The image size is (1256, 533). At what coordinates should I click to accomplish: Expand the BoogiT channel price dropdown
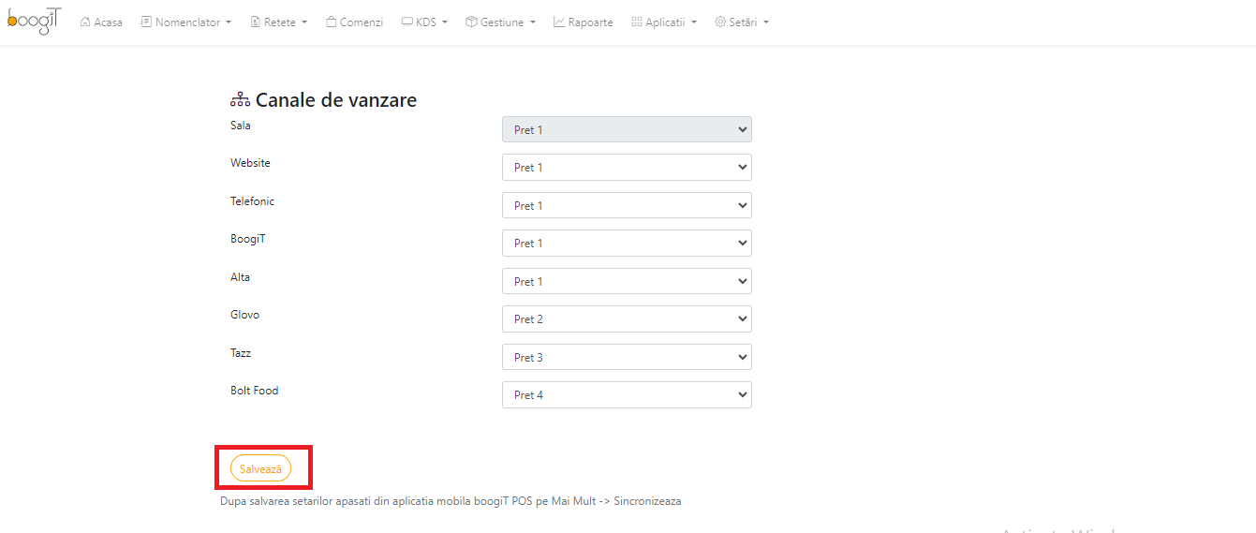tap(627, 243)
